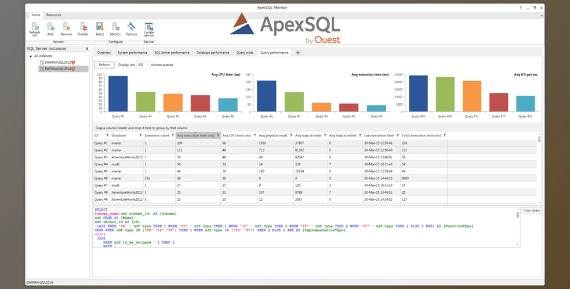This screenshot has width=570, height=289.
Task: Click the 9685 total execution time cell
Action: coord(423,178)
